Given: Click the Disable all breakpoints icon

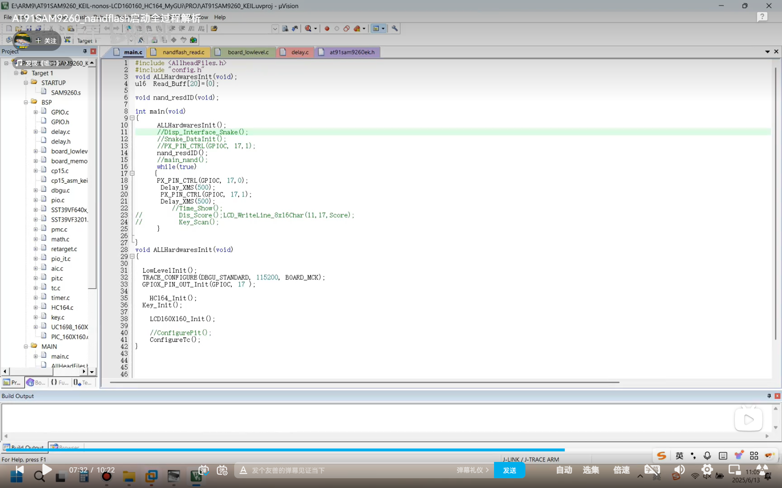Looking at the screenshot, I should tap(347, 28).
